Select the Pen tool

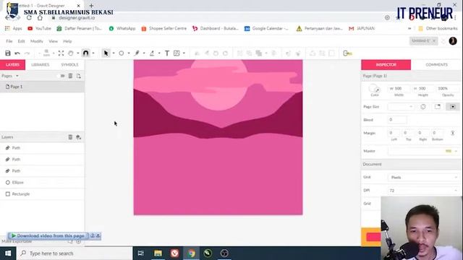click(x=137, y=53)
